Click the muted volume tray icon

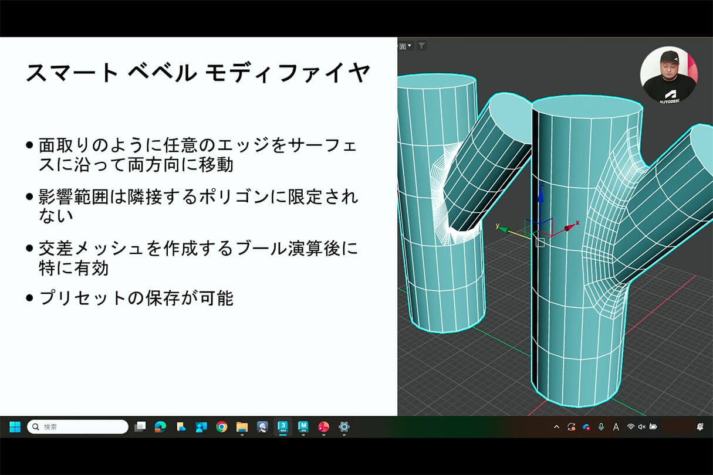tap(642, 427)
